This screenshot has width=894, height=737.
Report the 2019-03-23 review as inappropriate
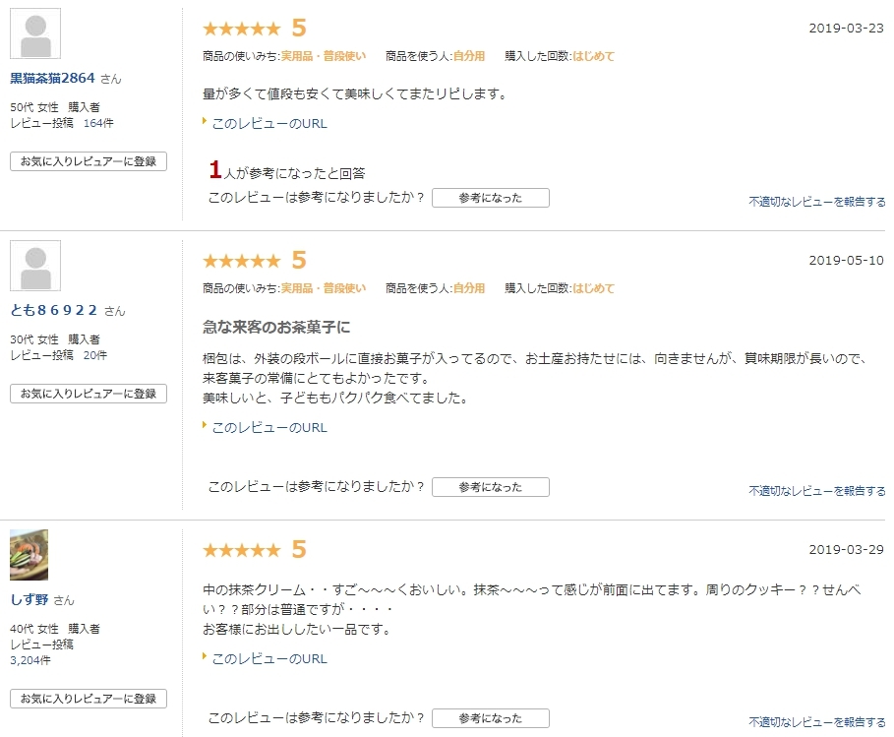point(817,202)
